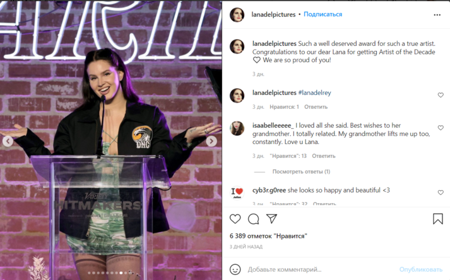Go to next photo with right arrow
The width and height of the screenshot is (450, 280).
pyautogui.click(x=211, y=141)
